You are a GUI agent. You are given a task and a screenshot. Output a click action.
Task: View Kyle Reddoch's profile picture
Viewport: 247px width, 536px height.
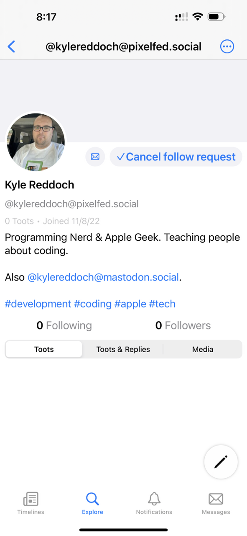click(x=36, y=142)
